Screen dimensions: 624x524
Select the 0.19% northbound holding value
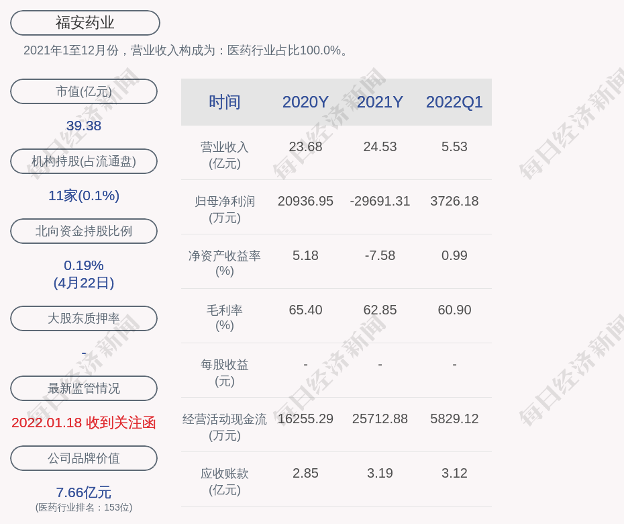84,265
